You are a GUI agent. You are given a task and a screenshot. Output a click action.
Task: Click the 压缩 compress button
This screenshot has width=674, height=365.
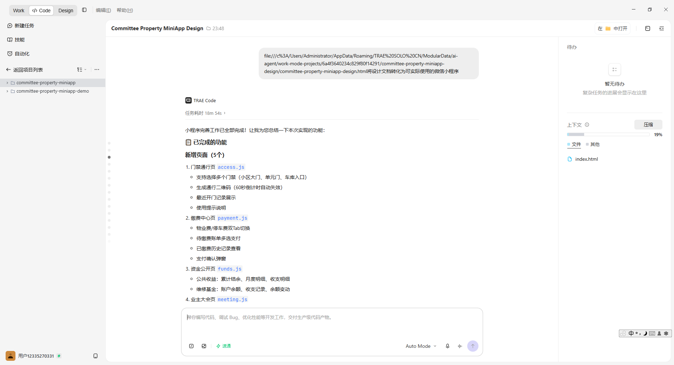click(648, 125)
